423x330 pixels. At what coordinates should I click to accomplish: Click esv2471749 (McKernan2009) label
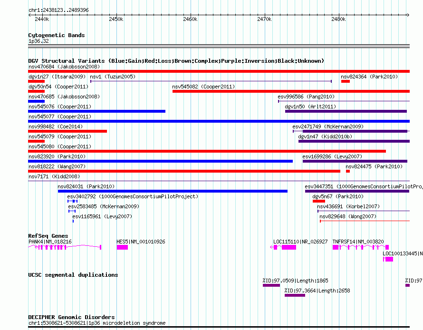tap(328, 126)
